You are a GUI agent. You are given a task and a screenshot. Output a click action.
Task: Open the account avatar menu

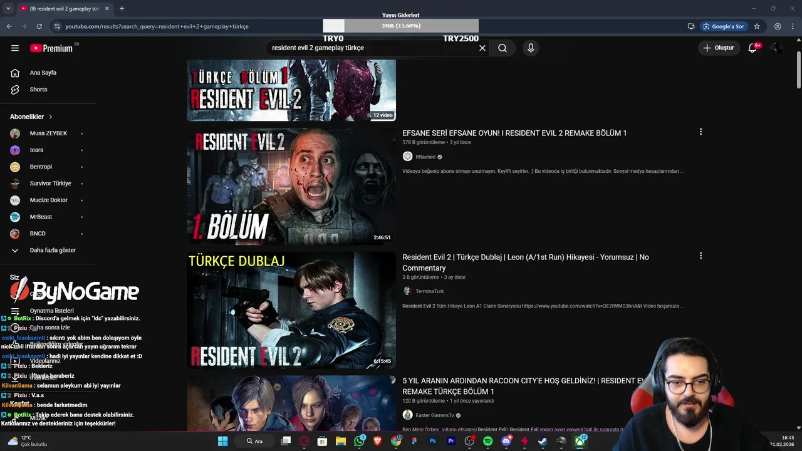point(776,48)
